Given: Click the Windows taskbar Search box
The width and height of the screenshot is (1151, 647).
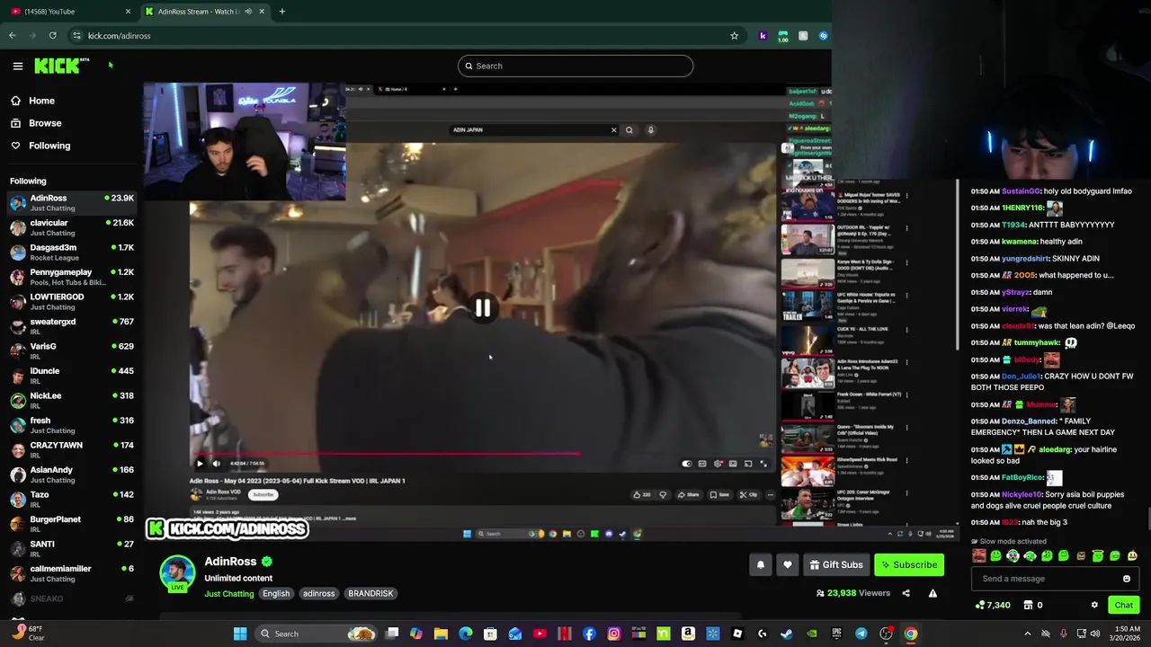Looking at the screenshot, I should coord(315,634).
